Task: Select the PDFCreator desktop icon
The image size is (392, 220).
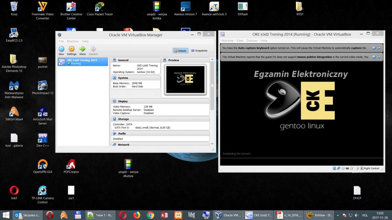Action: (x=71, y=166)
